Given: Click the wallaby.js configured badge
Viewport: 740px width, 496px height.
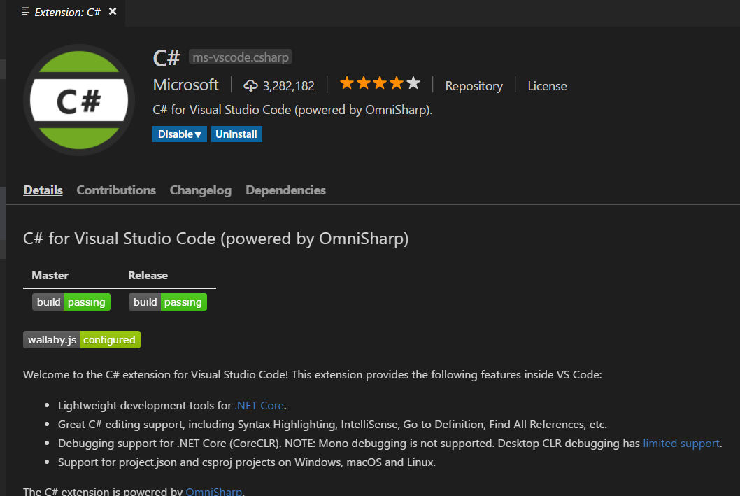Looking at the screenshot, I should coord(81,339).
